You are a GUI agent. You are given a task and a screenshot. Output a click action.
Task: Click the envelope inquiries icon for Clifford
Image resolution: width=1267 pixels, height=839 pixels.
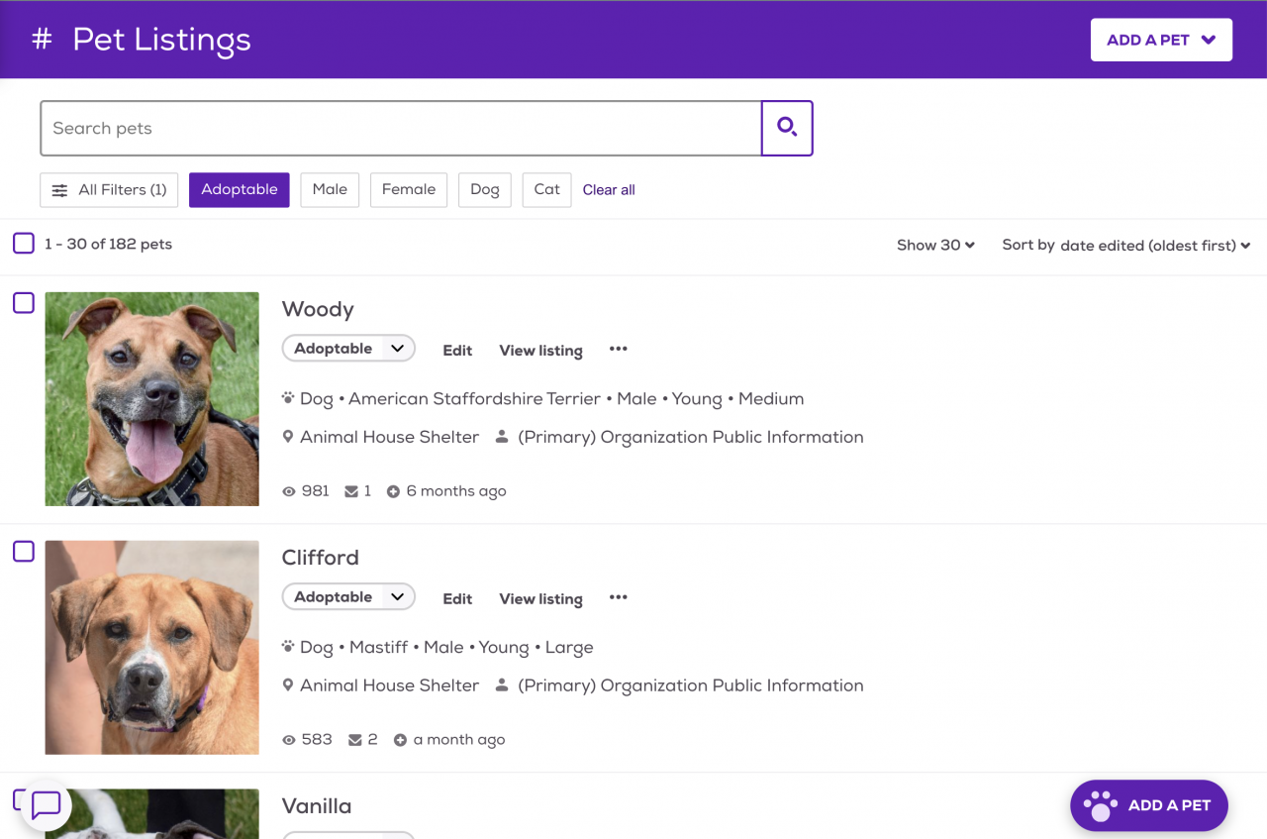point(354,740)
